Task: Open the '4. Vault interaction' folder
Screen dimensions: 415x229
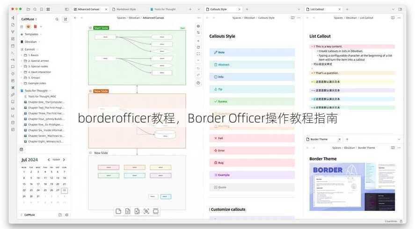Action: 37,72
